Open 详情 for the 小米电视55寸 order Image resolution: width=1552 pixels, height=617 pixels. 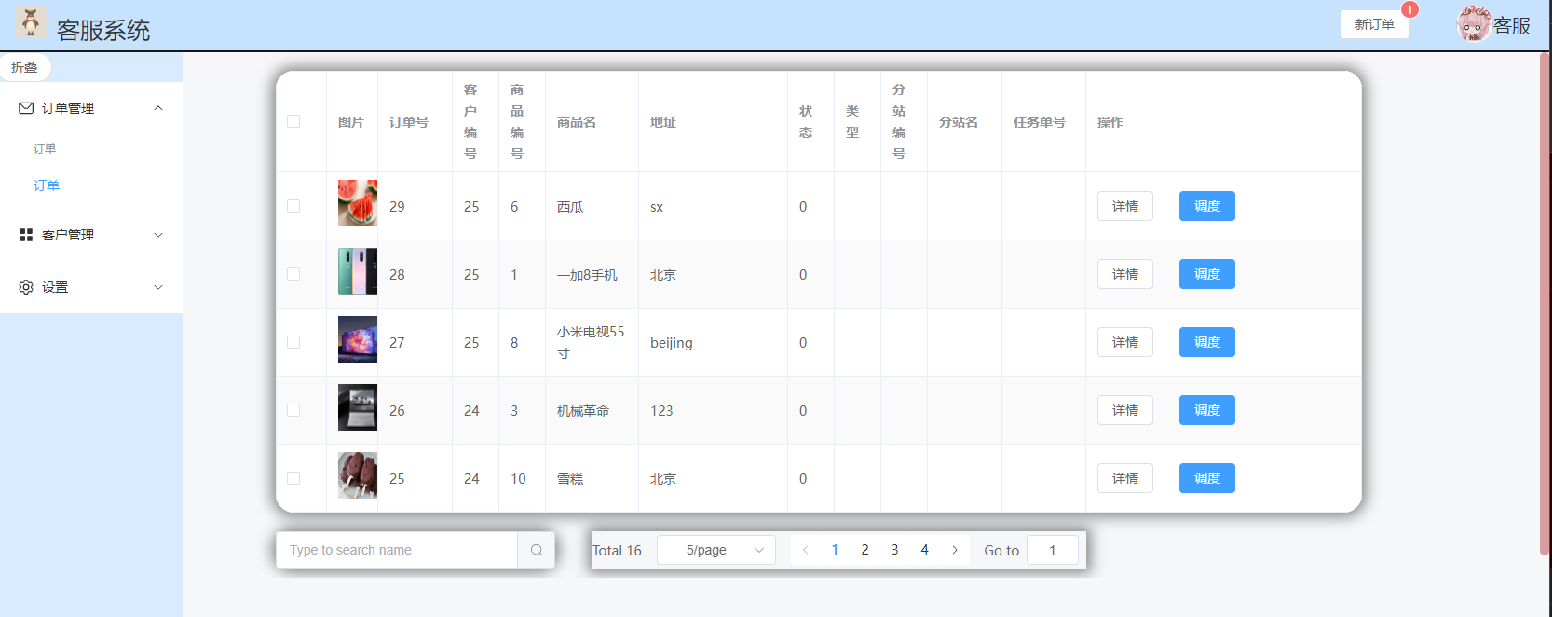[x=1125, y=342]
